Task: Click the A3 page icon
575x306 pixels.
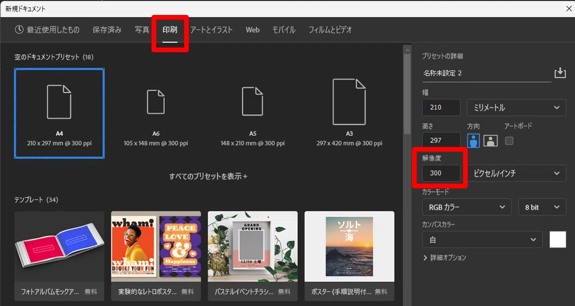Action: [x=349, y=102]
